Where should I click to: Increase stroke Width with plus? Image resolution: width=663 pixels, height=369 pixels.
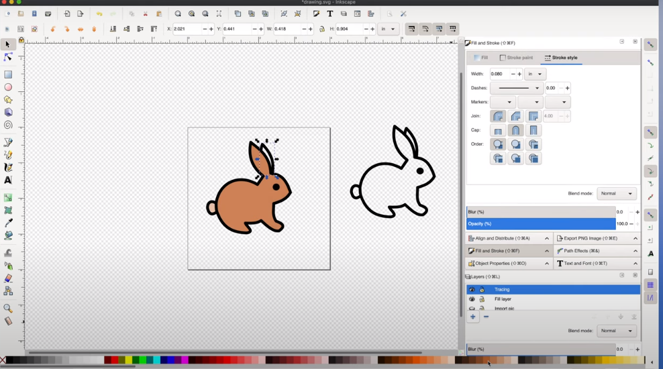(x=519, y=74)
